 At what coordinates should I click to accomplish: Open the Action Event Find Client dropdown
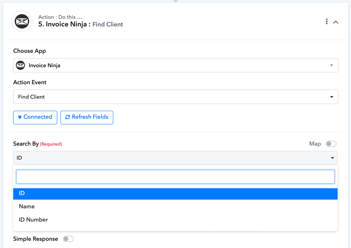(175, 97)
